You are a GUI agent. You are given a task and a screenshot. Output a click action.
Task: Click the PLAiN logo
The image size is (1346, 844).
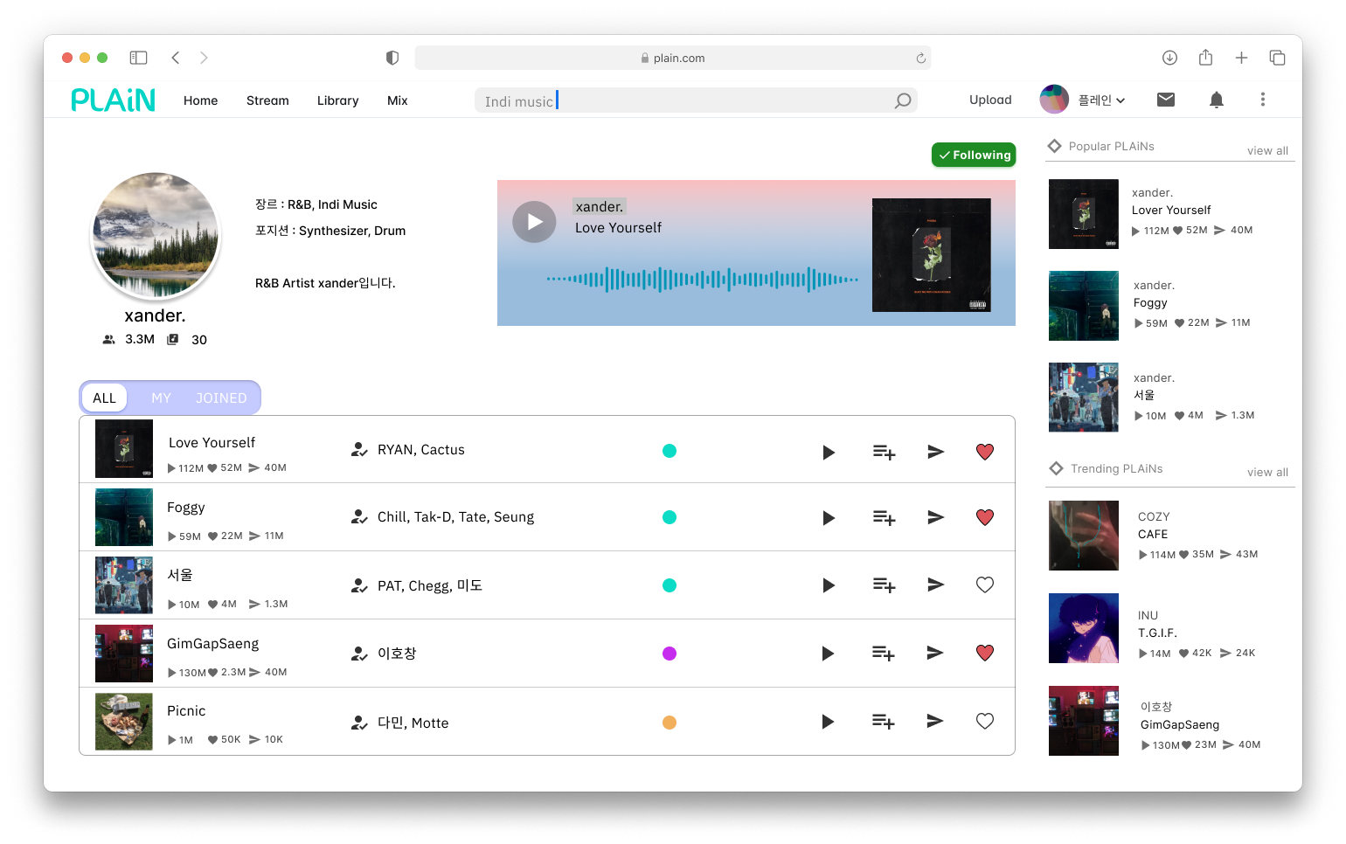[x=114, y=100]
